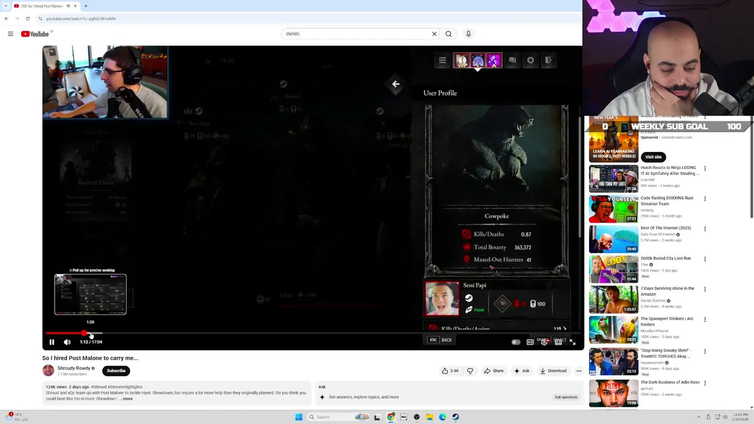754x424 pixels.
Task: Click the 7 Days Surviving Alone title
Action: [667, 291]
